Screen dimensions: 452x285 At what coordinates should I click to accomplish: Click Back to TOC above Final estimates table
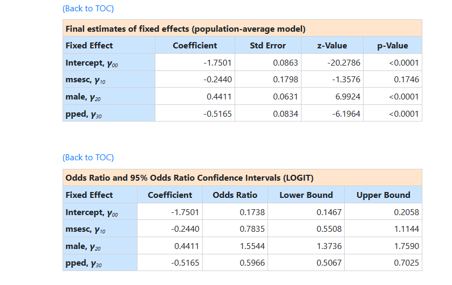pos(88,9)
